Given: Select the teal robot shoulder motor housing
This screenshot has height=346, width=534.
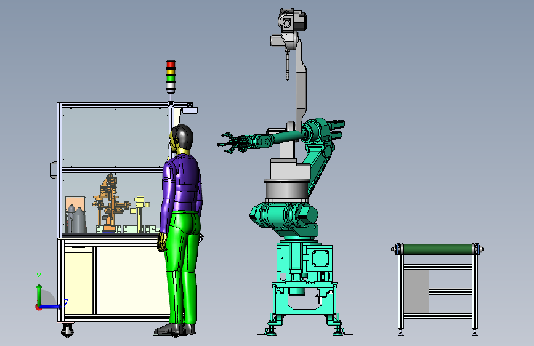Looking at the screenshot, I should tap(285, 217).
